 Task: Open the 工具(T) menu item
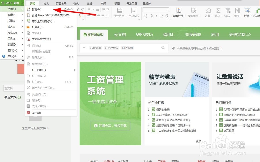[x=12, y=39]
